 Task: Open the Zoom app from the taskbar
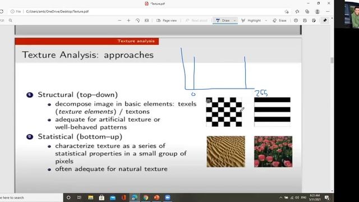168,198
